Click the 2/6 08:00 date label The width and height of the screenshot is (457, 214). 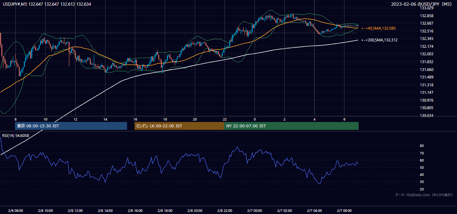tap(15, 211)
